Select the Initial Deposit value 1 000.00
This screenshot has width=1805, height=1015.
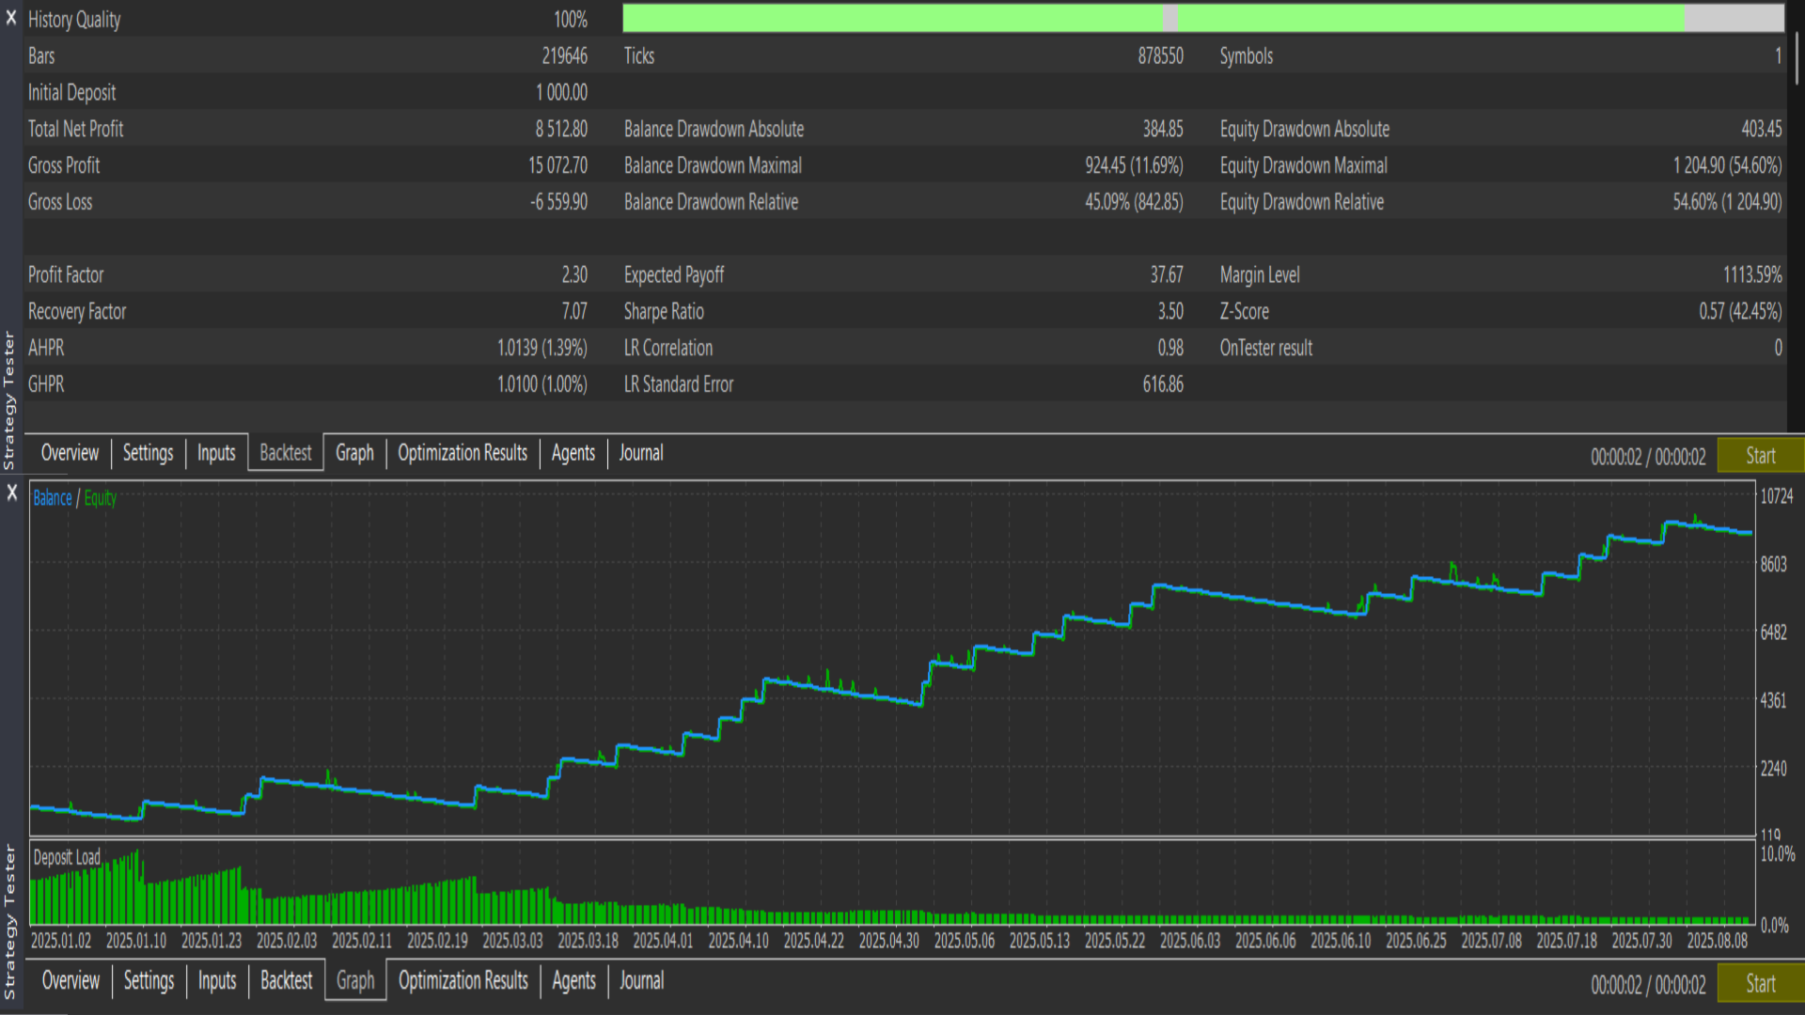[x=561, y=92]
